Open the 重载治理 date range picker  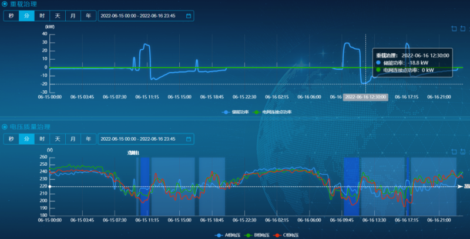click(141, 16)
